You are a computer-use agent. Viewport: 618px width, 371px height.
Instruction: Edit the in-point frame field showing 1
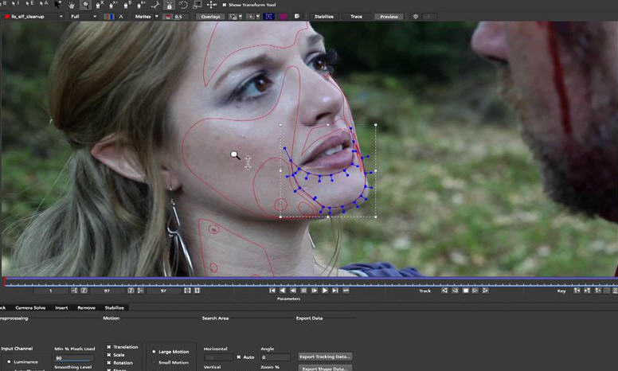pyautogui.click(x=50, y=291)
